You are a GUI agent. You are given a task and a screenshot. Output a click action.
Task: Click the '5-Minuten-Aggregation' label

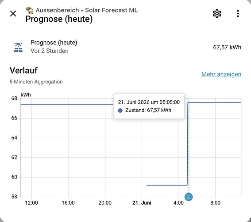coord(36,82)
